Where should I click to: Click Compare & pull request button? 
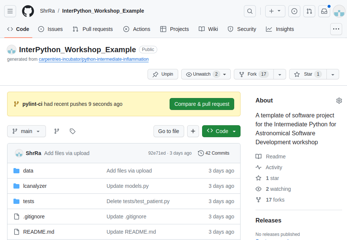[x=202, y=104]
